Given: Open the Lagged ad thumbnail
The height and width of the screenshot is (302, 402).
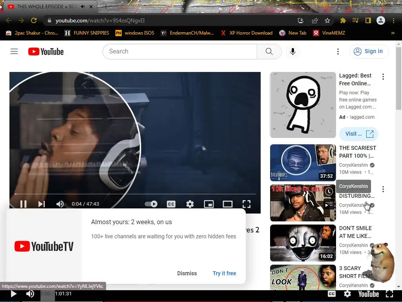Looking at the screenshot, I should [303, 105].
